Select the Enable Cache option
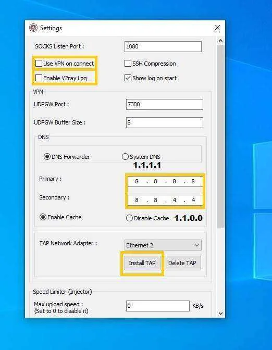Viewport: 272px width, 350px height. 43,217
